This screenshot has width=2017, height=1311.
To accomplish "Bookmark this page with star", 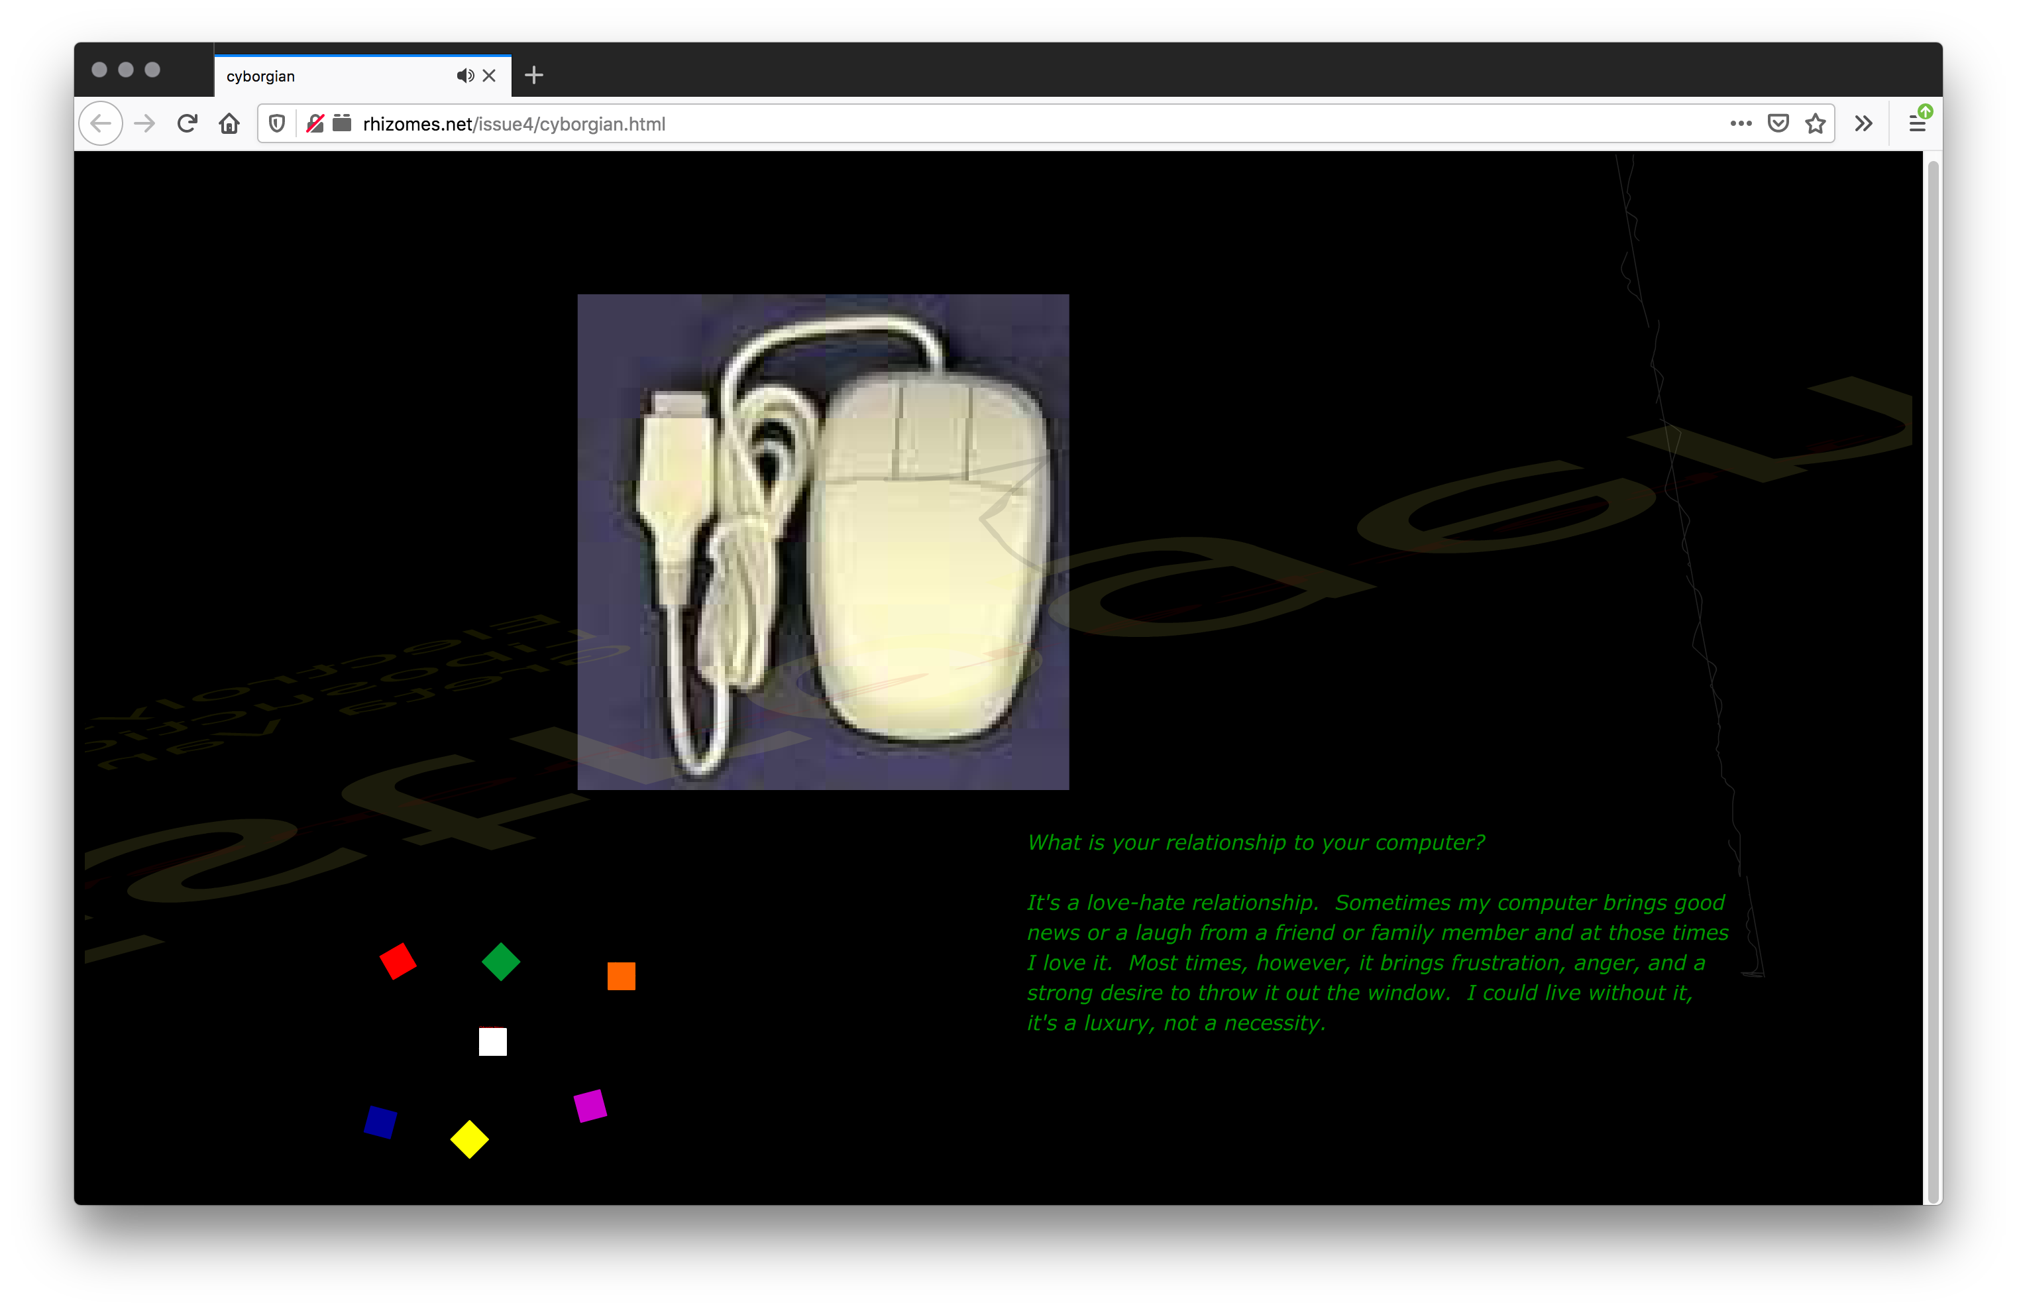I will [x=1814, y=124].
